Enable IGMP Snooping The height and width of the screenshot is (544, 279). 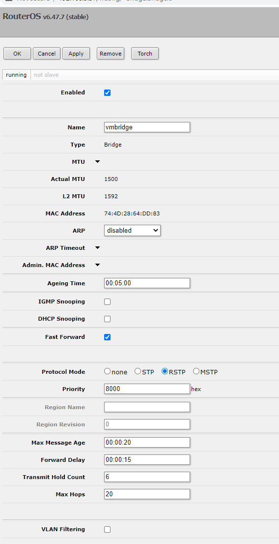tap(108, 302)
